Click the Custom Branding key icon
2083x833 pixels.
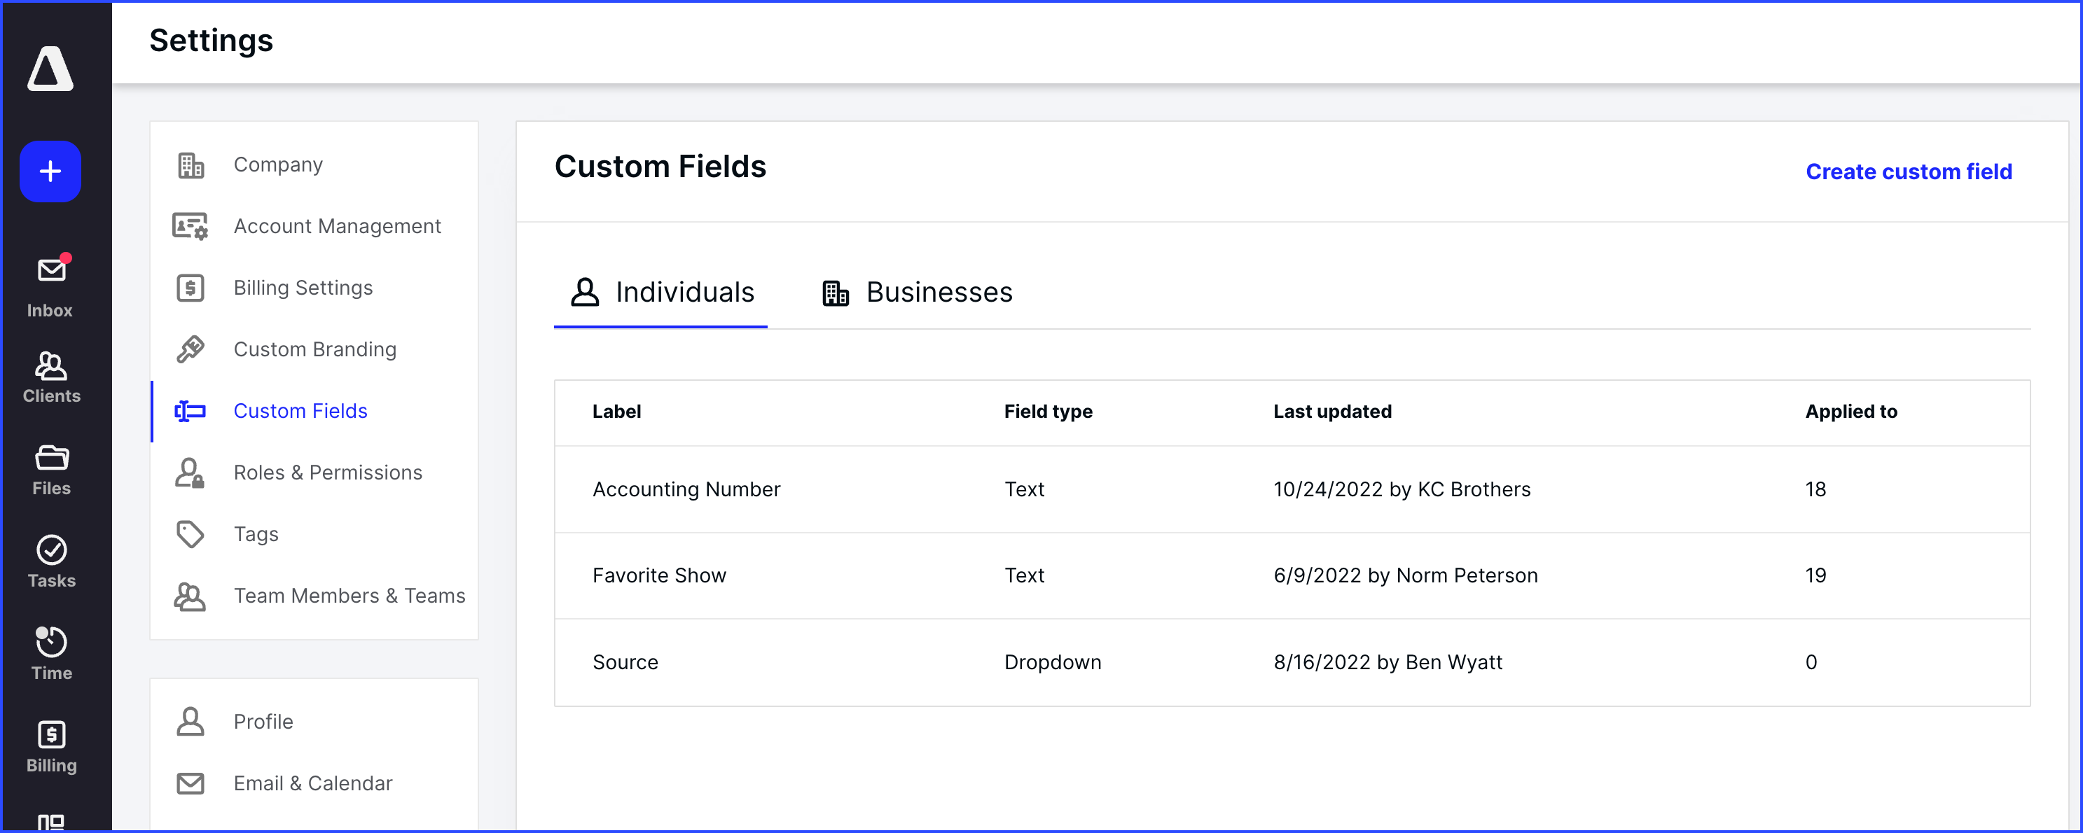point(191,349)
